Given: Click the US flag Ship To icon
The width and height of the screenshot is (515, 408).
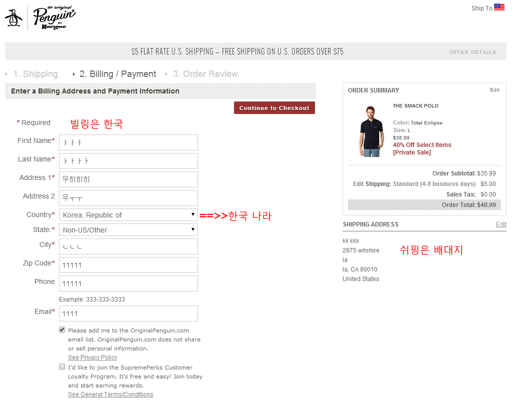Looking at the screenshot, I should (x=499, y=7).
